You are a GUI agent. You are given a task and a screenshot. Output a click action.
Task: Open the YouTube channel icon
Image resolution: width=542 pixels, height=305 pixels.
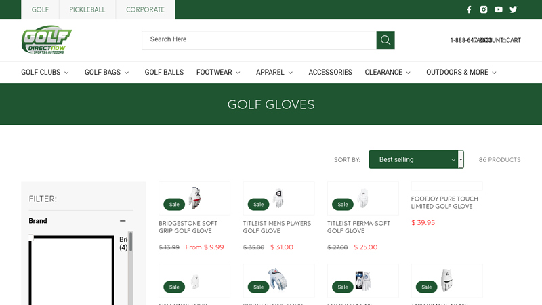pyautogui.click(x=498, y=9)
